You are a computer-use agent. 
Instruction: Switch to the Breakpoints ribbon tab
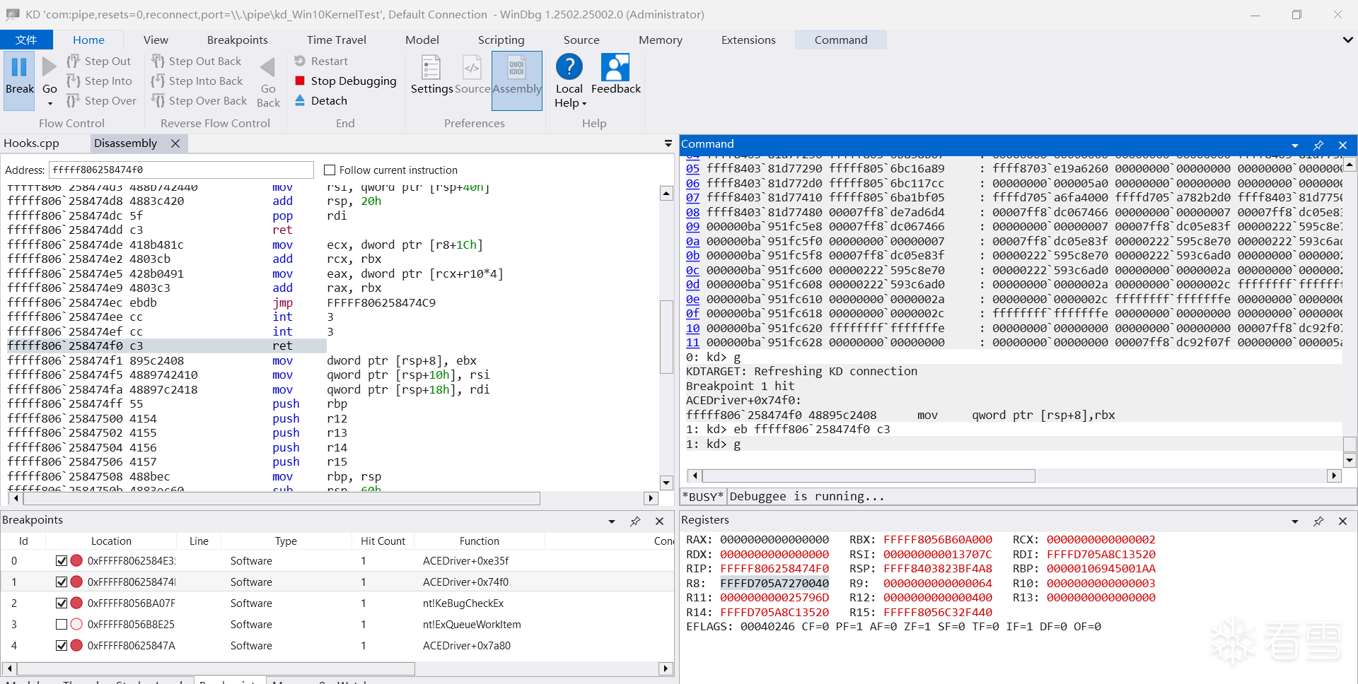point(237,40)
